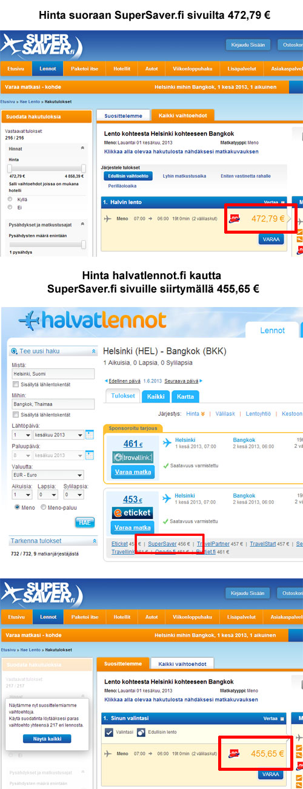This screenshot has height=789, width=303.
Task: Click Hinta sort arrow icon on halvatlennot
Action: (x=203, y=413)
